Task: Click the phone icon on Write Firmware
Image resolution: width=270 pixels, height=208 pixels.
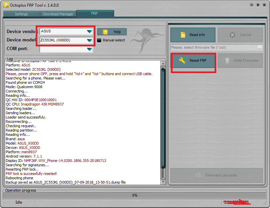Action: pos(226,60)
